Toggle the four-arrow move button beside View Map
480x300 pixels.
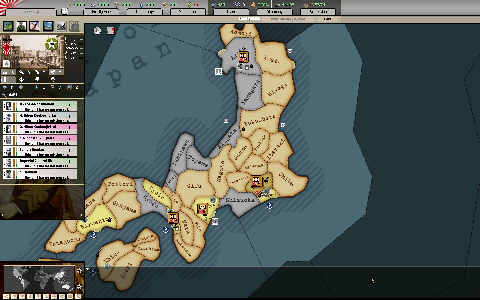(65, 12)
